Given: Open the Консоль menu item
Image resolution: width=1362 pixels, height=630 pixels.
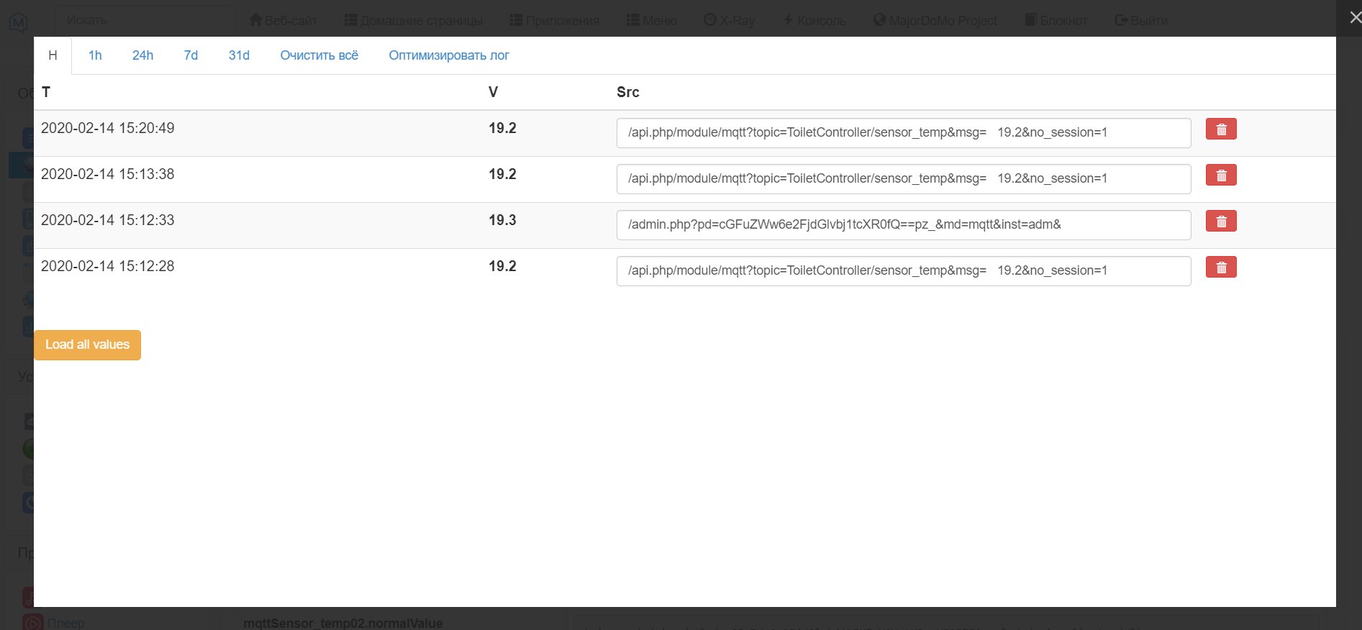Looking at the screenshot, I should pos(814,20).
